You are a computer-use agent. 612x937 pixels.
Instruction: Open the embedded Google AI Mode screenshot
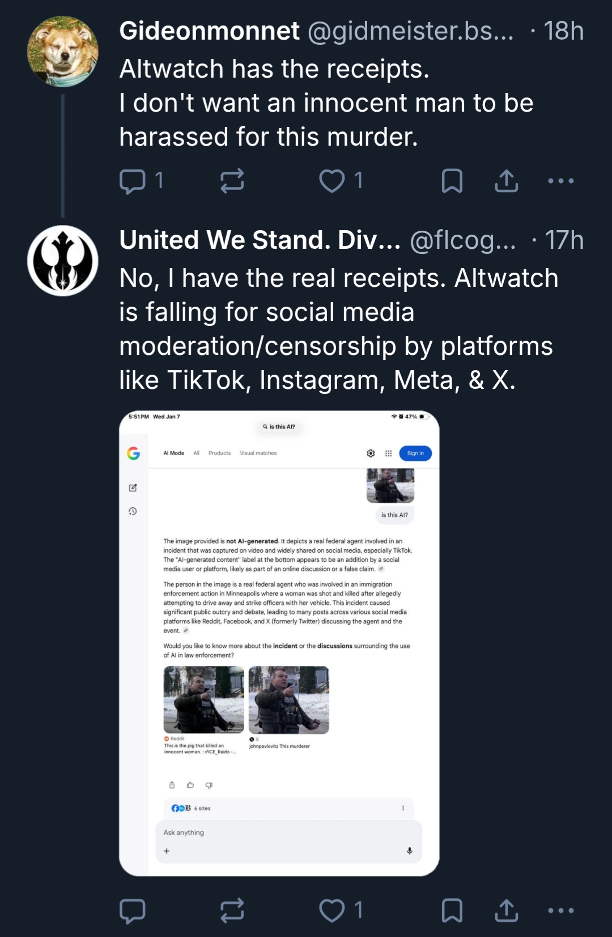coord(279,643)
